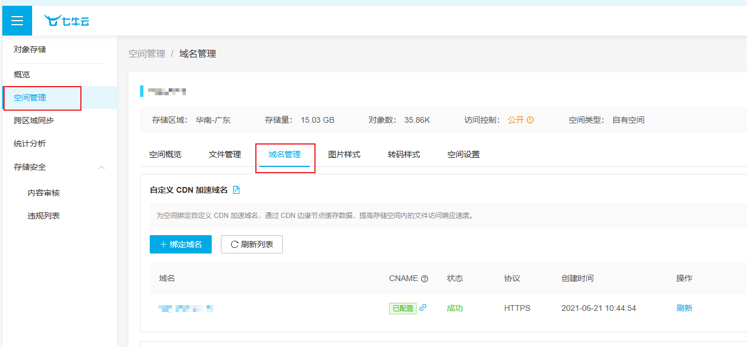Click the 刷新列表 button
The height and width of the screenshot is (347, 747).
click(252, 244)
